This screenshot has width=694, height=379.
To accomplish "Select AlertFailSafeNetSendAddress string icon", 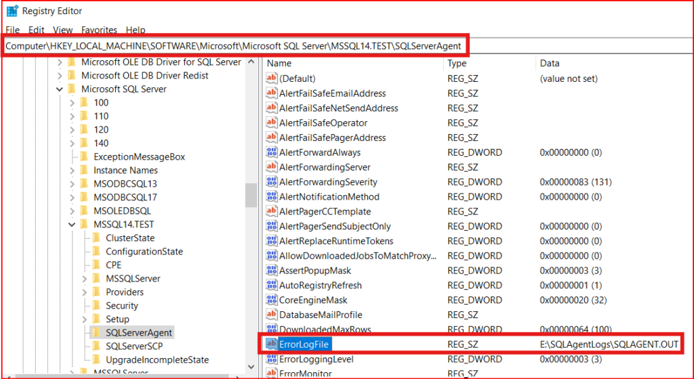I will 271,108.
